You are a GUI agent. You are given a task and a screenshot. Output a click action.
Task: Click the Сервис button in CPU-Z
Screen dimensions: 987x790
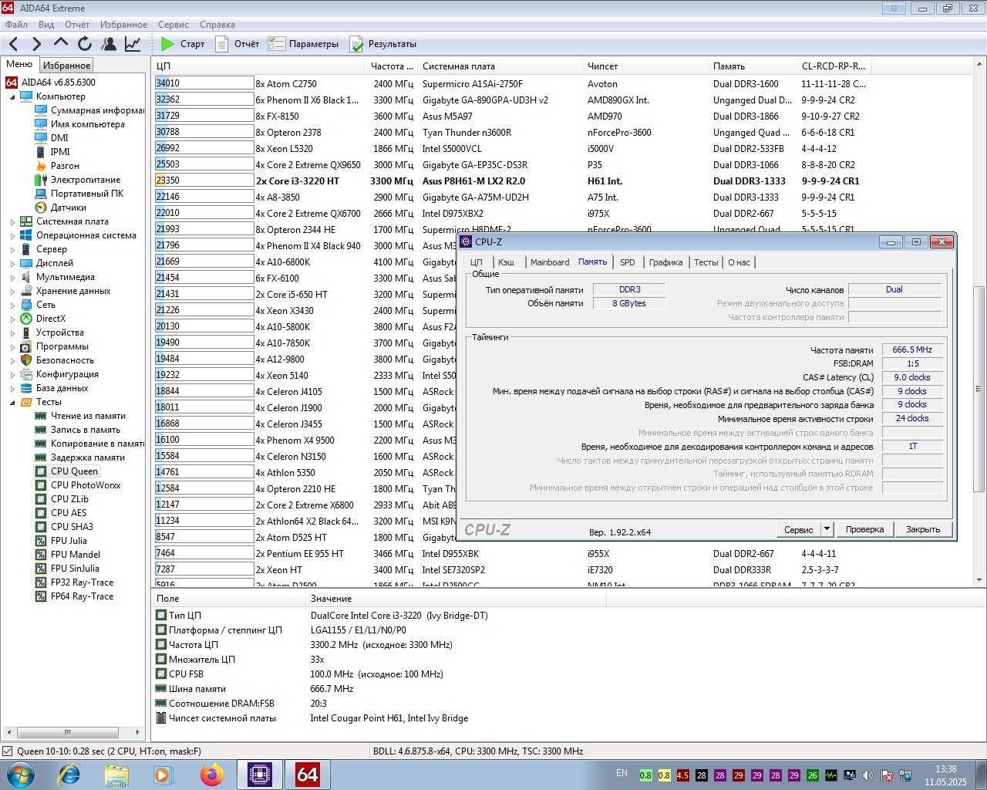[799, 529]
